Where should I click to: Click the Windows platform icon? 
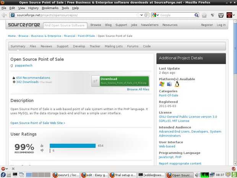point(162,84)
